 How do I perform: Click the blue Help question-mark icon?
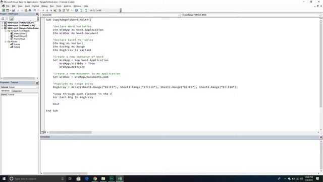coord(76,10)
